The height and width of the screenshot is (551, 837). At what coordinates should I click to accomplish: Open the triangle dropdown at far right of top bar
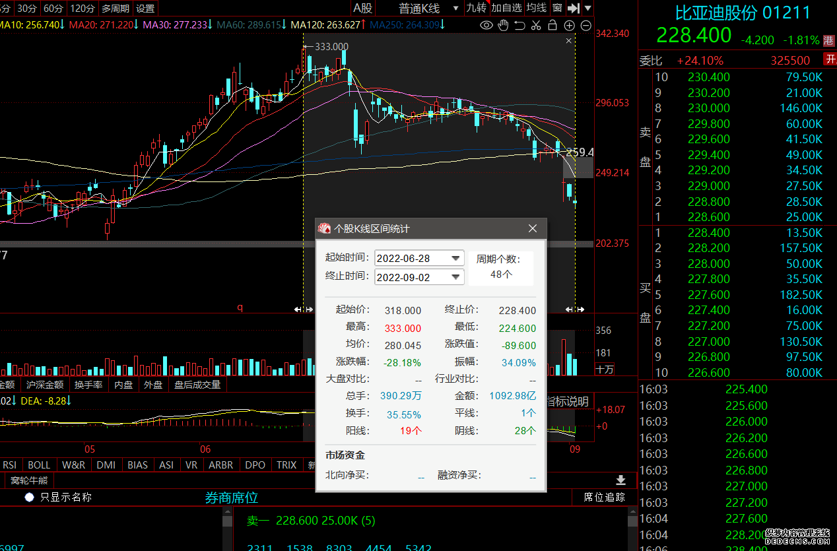(587, 9)
